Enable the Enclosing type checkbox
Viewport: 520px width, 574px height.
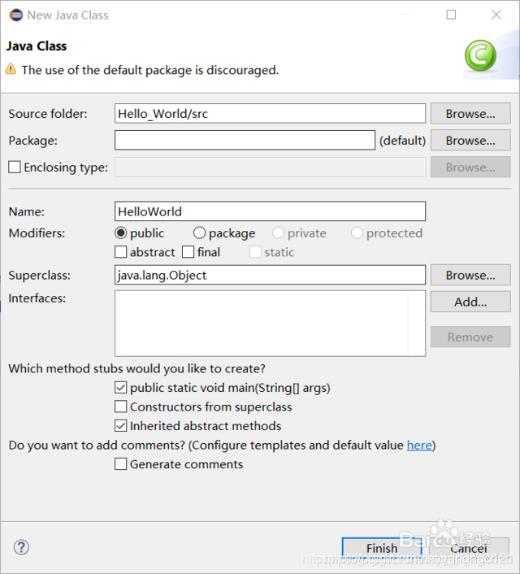(x=15, y=167)
